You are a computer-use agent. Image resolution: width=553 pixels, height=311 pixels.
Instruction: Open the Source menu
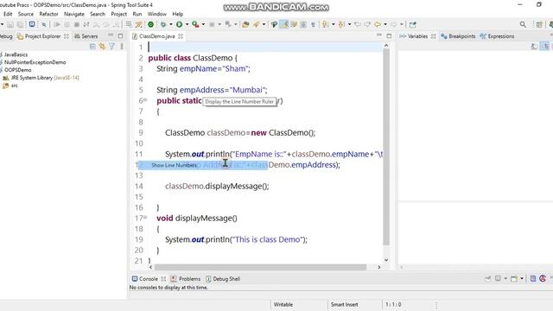pos(26,14)
